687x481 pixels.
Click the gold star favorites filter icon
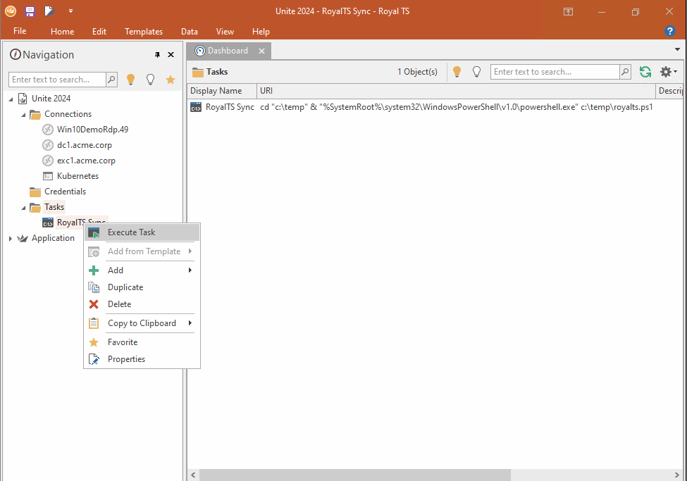170,80
